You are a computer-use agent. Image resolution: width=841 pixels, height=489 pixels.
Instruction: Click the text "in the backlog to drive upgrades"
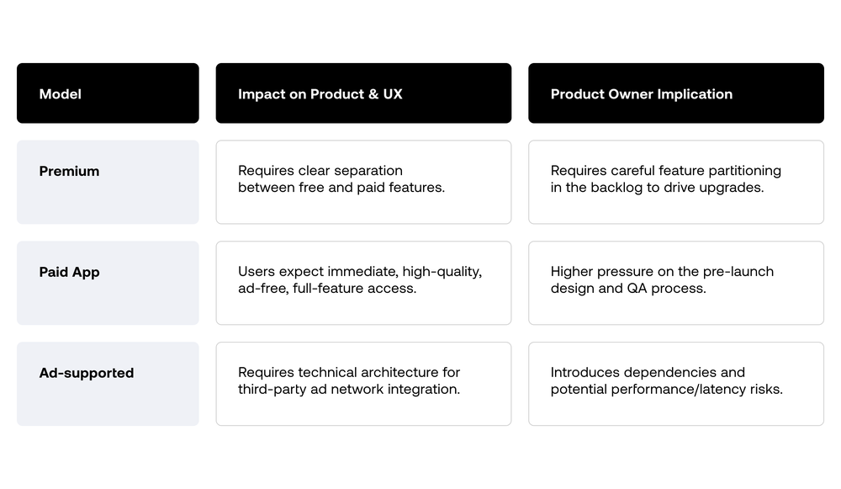coord(657,188)
